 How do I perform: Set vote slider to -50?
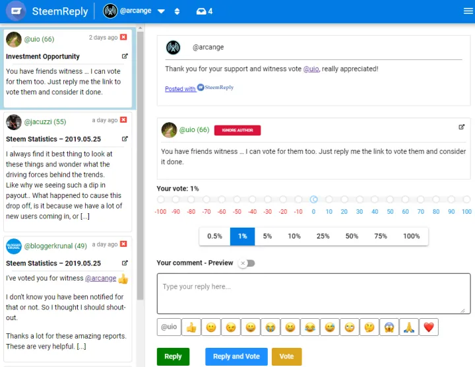(x=237, y=199)
